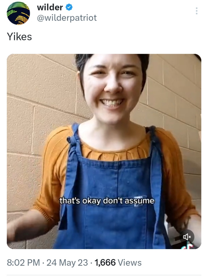This screenshot has height=277, width=207.
Task: Click the "that's okay don't assume" caption
Action: (107, 201)
